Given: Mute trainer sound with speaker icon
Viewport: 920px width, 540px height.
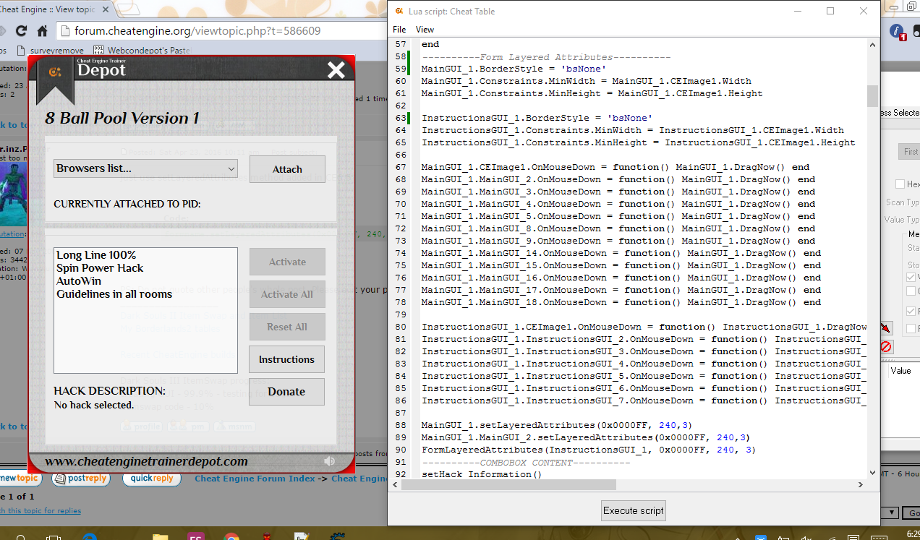Looking at the screenshot, I should [330, 461].
